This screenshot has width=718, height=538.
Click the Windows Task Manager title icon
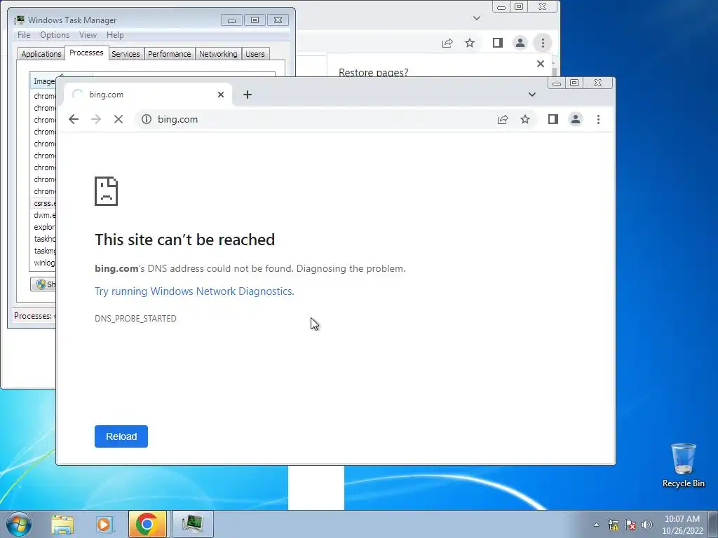tap(20, 20)
